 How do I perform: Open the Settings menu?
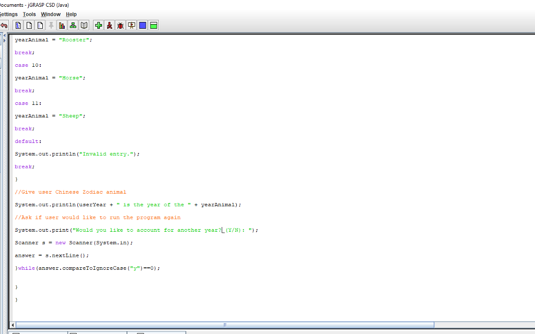pyautogui.click(x=8, y=14)
